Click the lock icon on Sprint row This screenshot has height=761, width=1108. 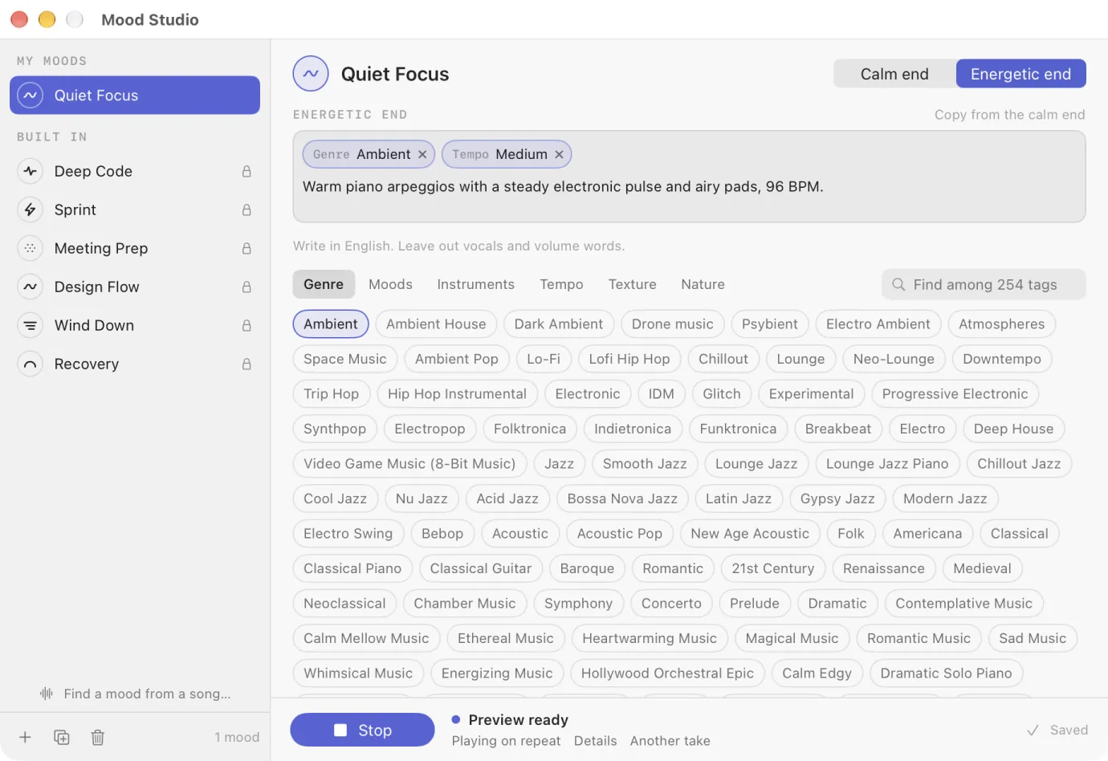246,210
